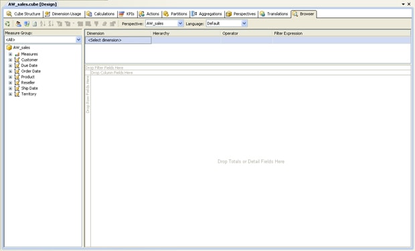Click the Operator column header
The image size is (415, 251).
click(x=246, y=33)
